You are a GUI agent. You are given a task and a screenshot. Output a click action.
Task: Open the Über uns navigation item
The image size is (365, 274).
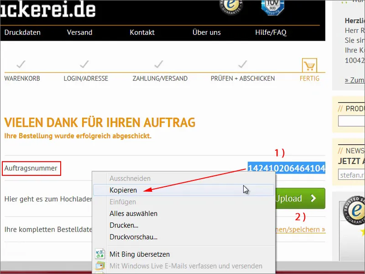[207, 32]
